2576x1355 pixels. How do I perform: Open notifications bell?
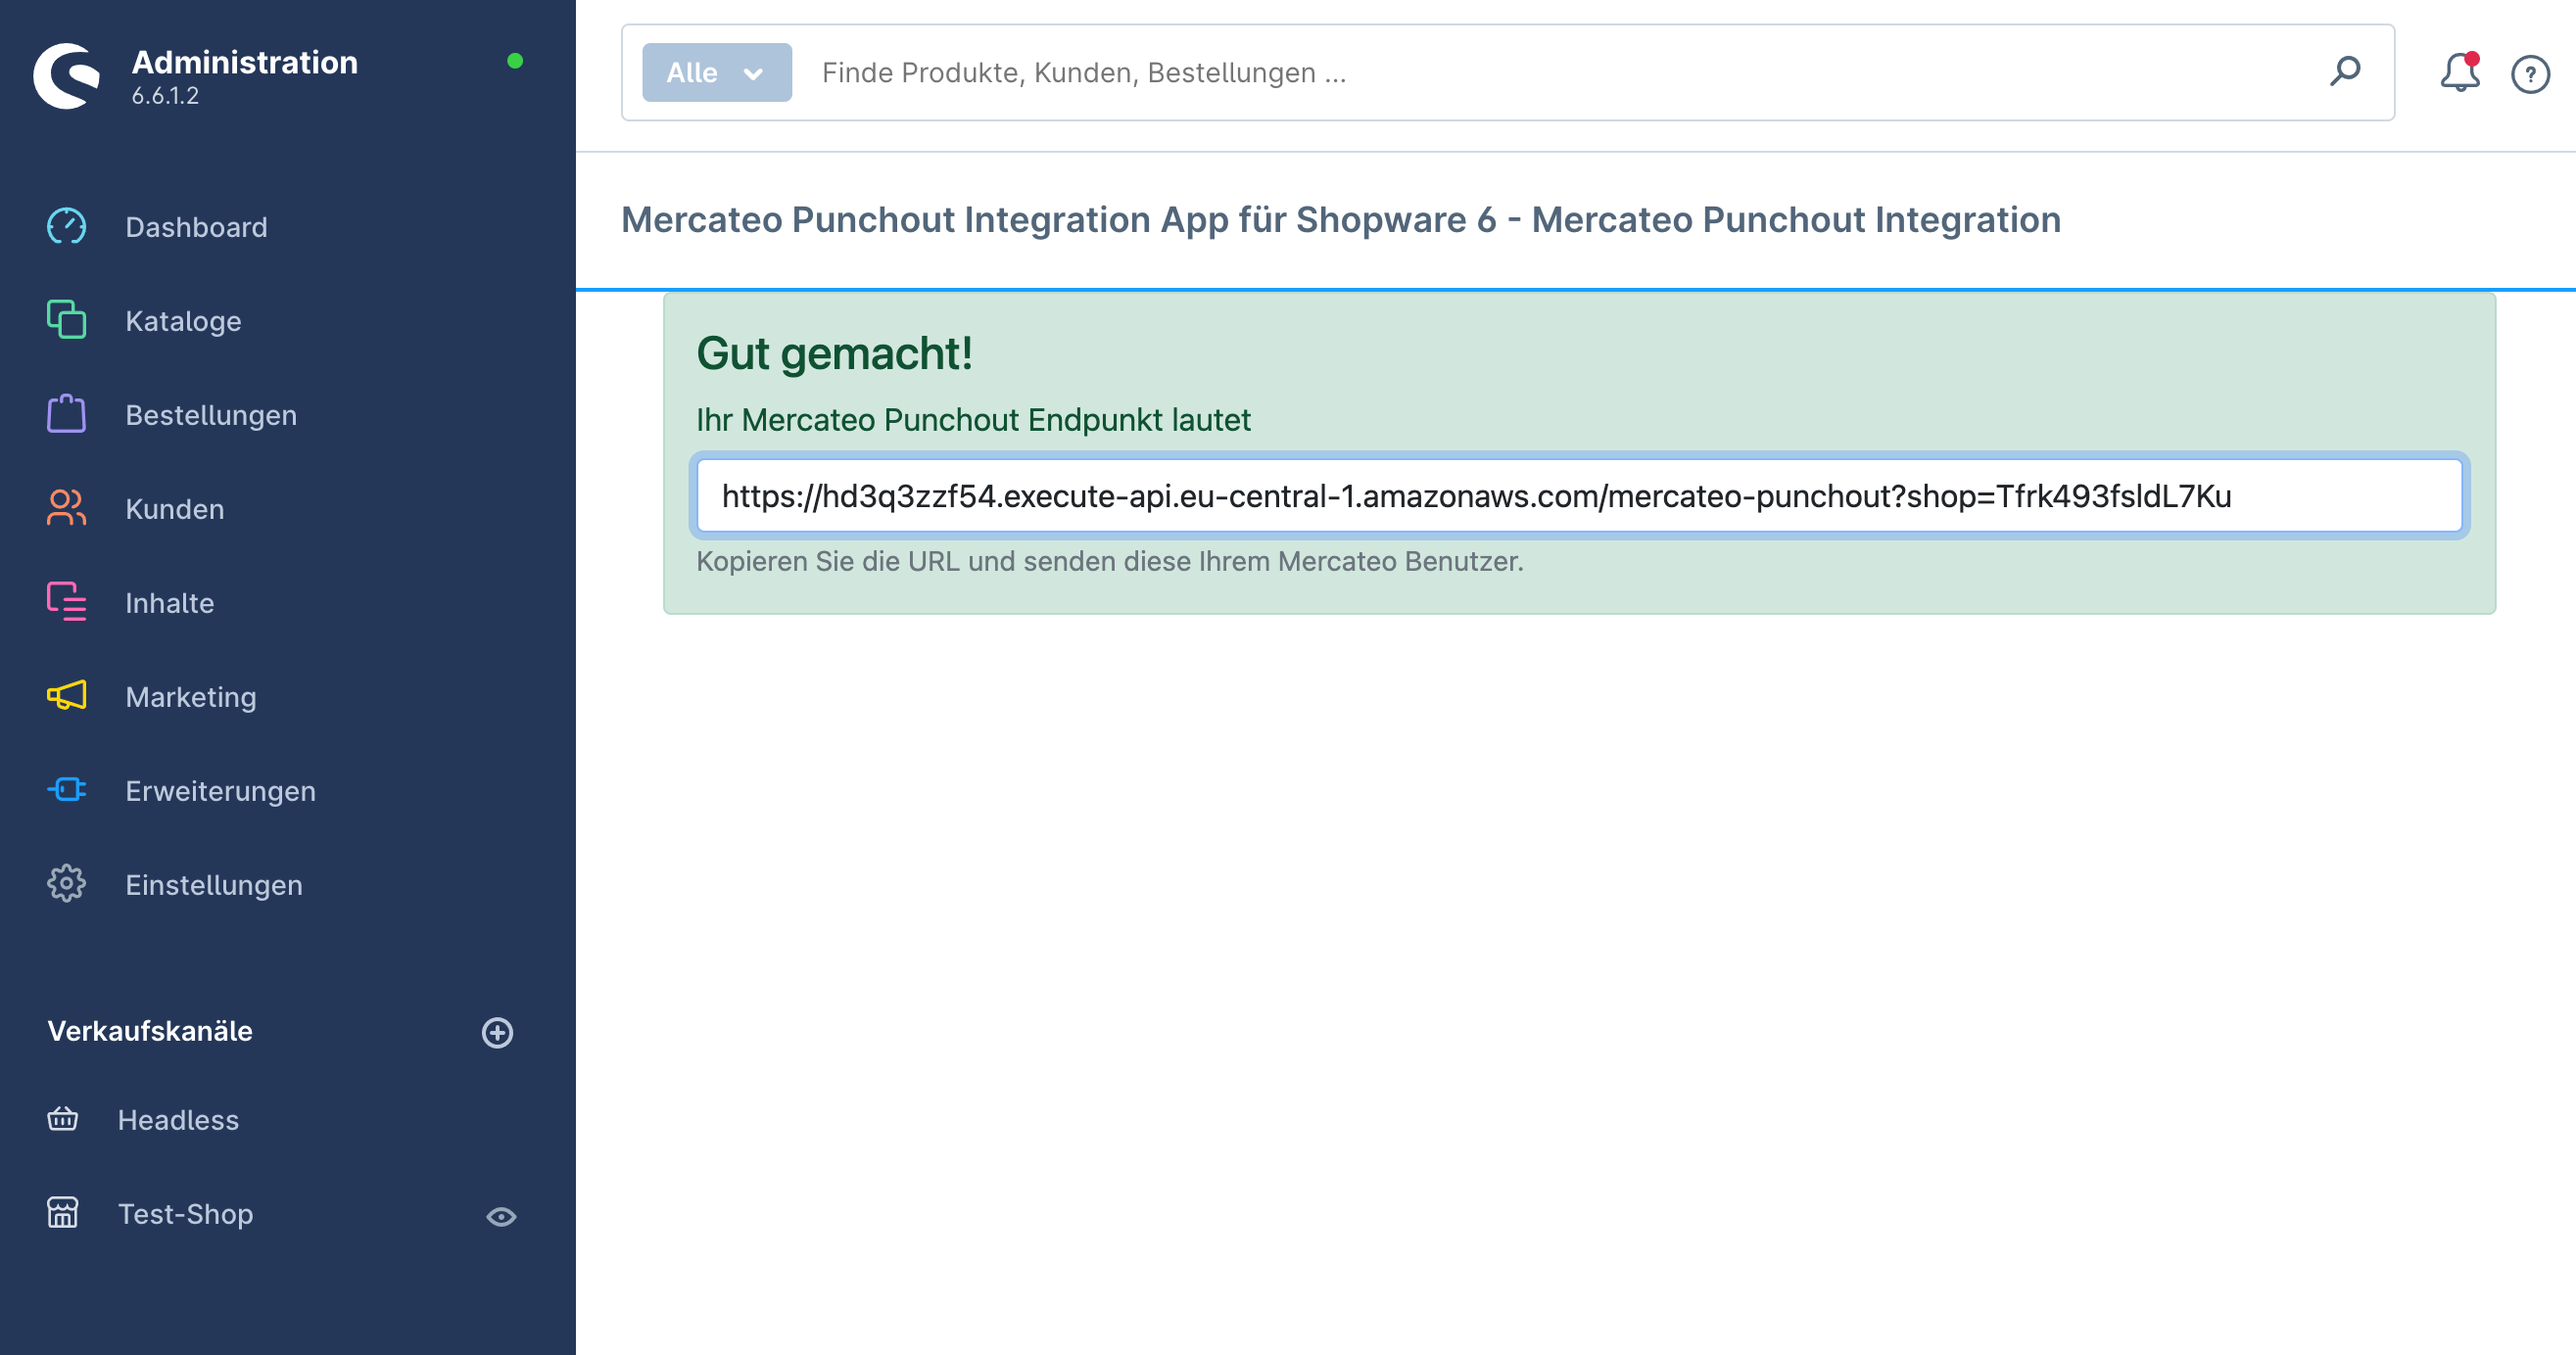pyautogui.click(x=2459, y=71)
